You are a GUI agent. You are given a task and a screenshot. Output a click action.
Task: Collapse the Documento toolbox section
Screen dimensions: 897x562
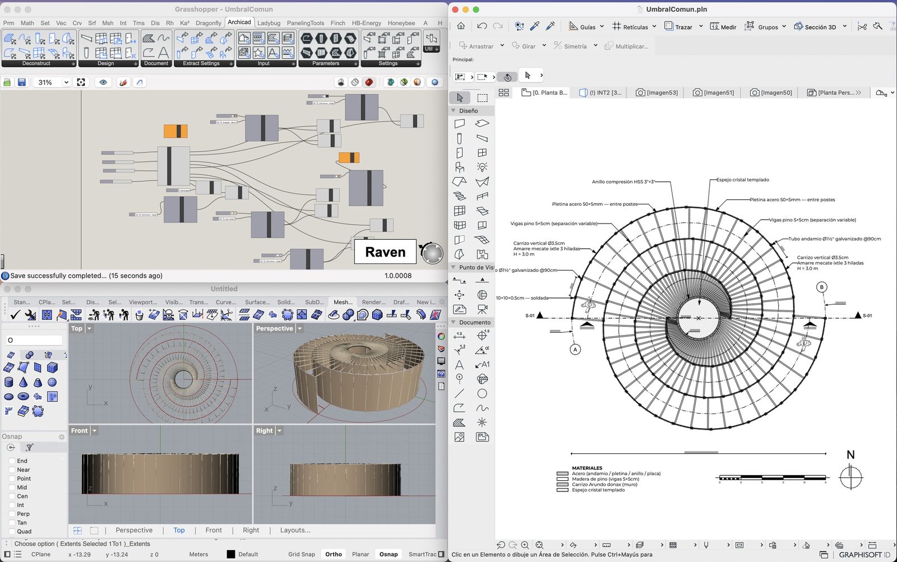pyautogui.click(x=454, y=322)
